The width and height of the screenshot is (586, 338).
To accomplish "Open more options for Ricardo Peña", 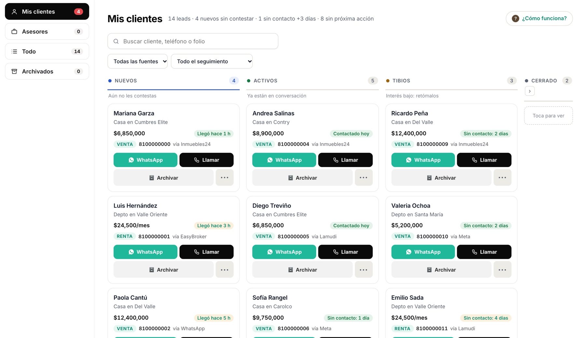I will 502,177.
